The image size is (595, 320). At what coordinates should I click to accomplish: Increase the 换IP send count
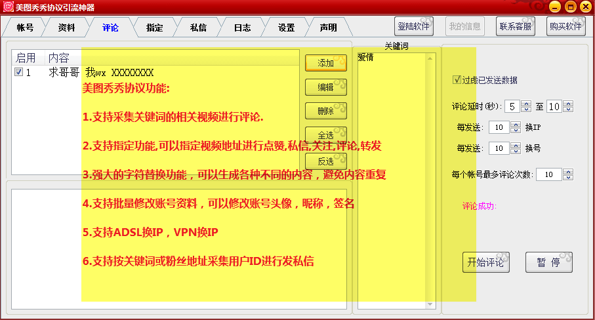tap(516, 125)
